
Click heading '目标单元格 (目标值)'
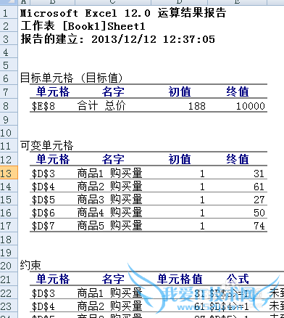pos(72,78)
